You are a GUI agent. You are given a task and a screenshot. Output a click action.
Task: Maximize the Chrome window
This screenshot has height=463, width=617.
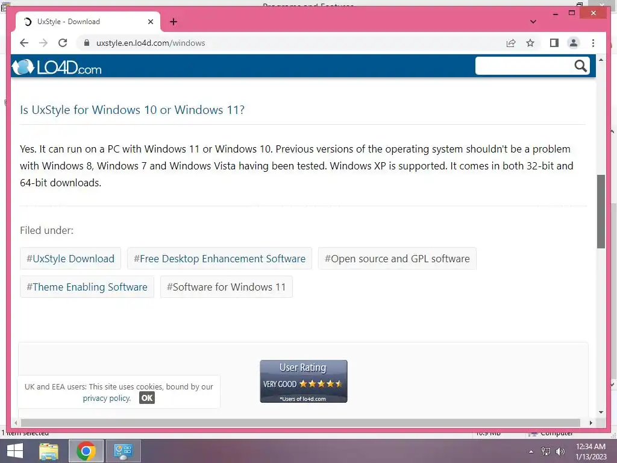[572, 13]
